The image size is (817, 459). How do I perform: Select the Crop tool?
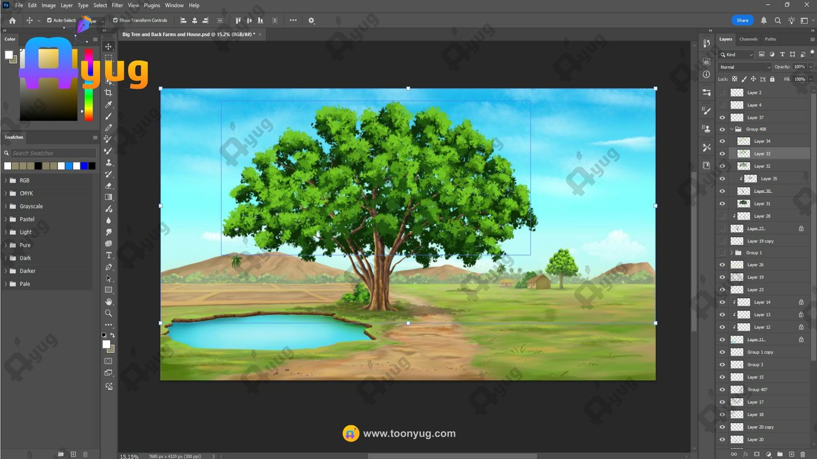click(108, 93)
